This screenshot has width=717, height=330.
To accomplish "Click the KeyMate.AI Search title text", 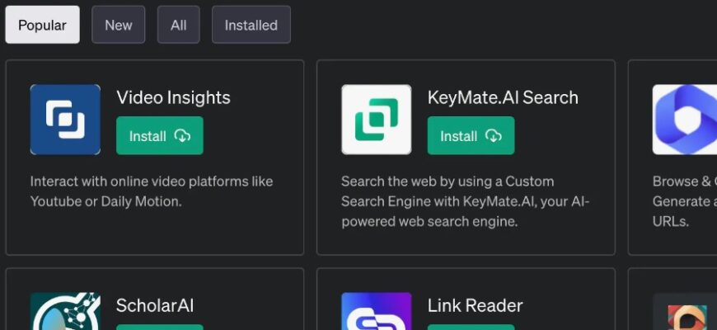I will click(503, 97).
